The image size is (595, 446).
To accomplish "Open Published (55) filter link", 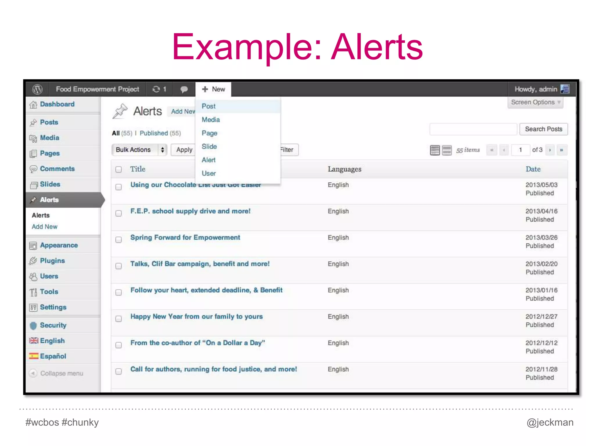I will coord(160,133).
